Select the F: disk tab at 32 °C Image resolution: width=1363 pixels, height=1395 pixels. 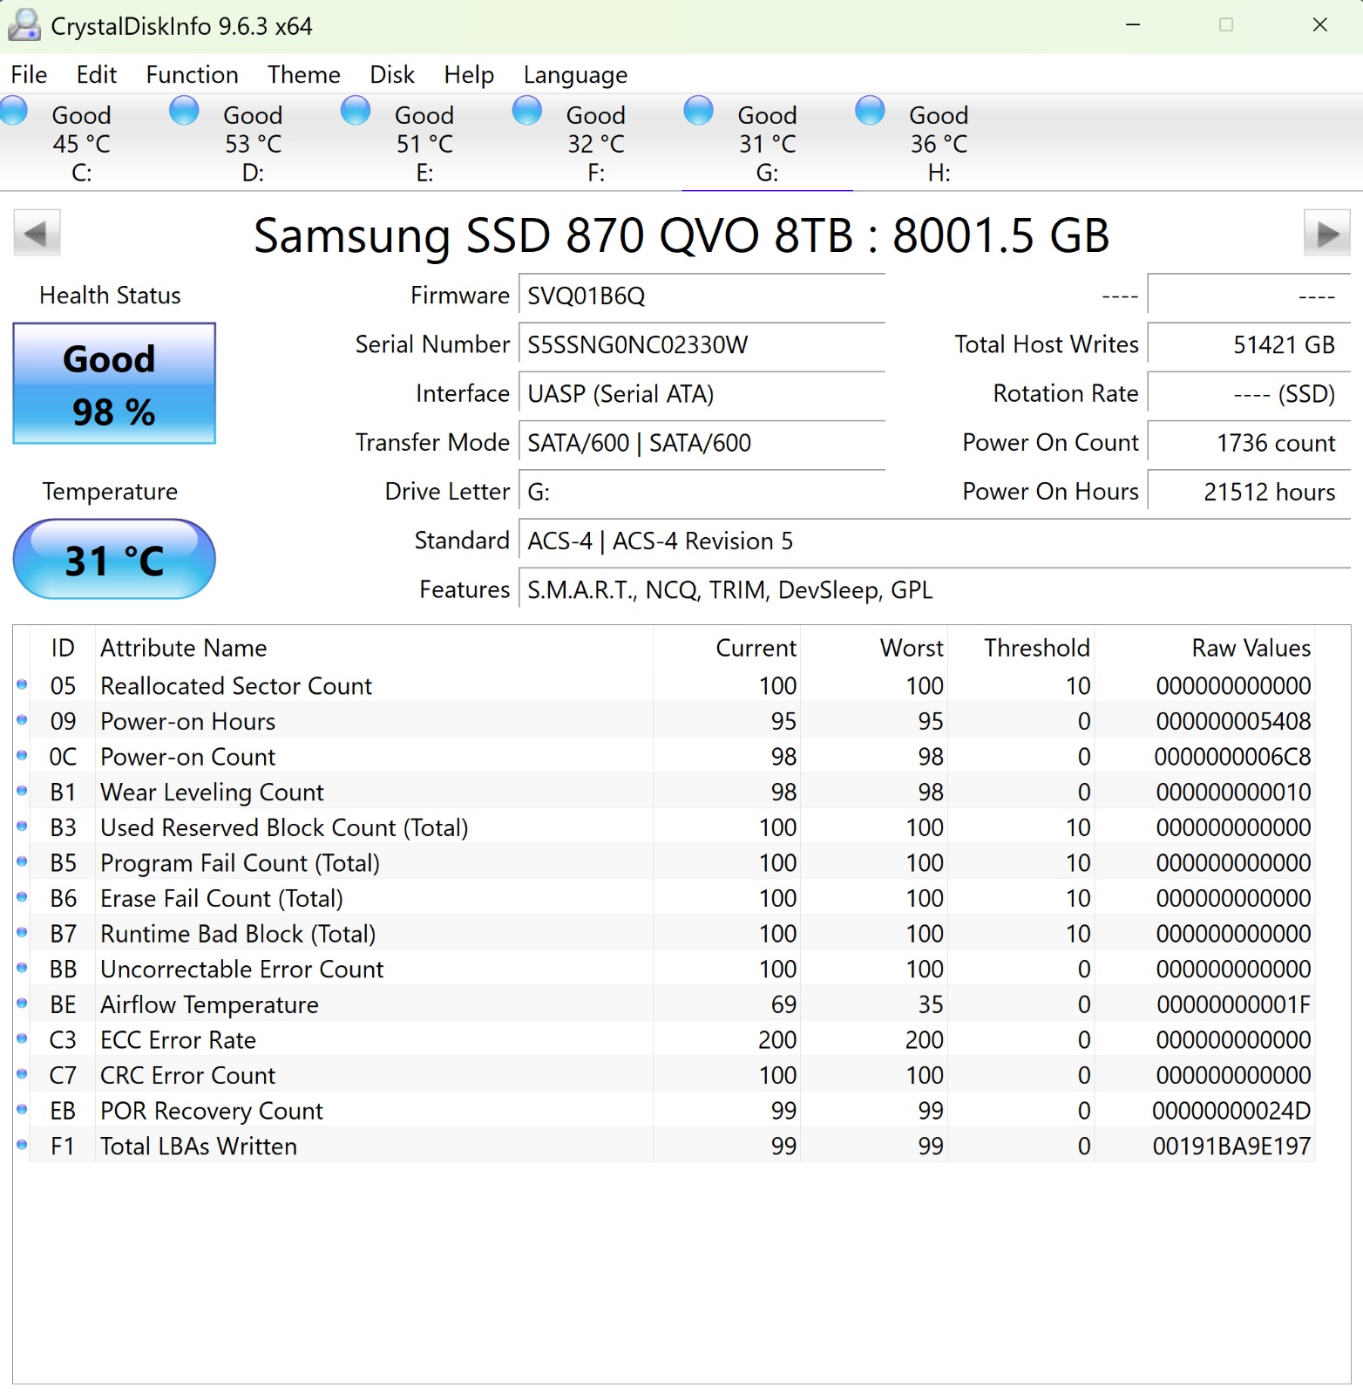tap(596, 143)
